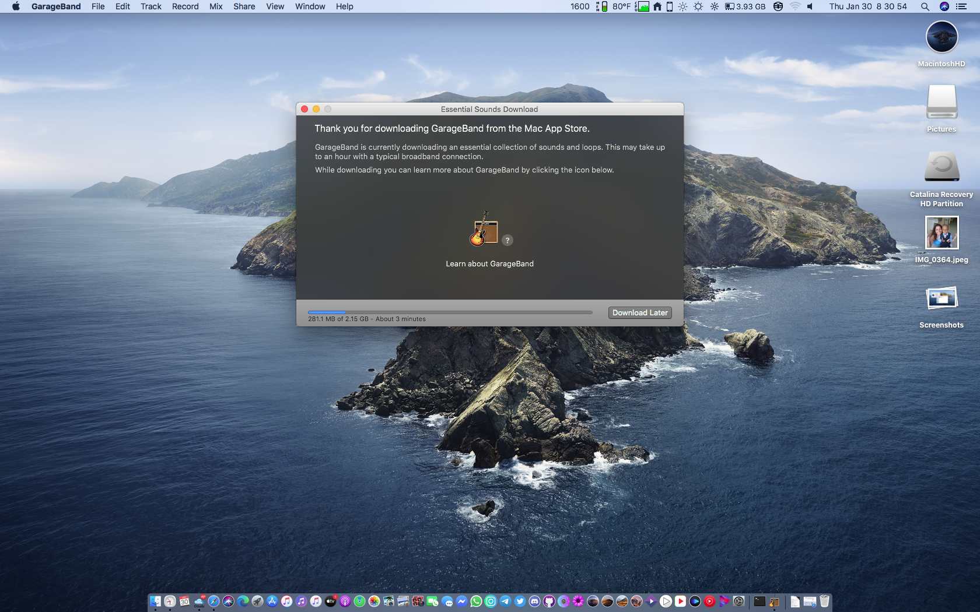Click the 3.93 GB memory status item
The image size is (980, 612).
point(745,6)
